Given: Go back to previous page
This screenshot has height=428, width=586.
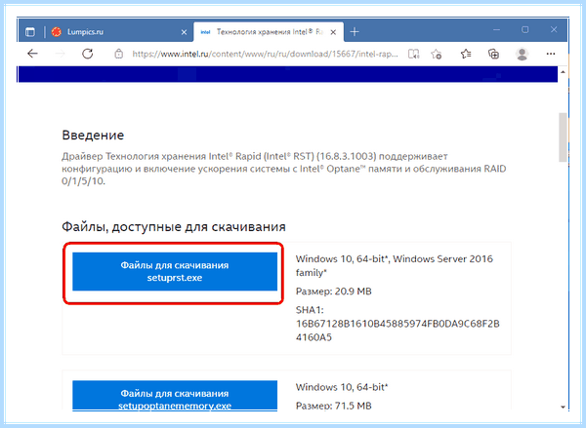Looking at the screenshot, I should (x=33, y=54).
